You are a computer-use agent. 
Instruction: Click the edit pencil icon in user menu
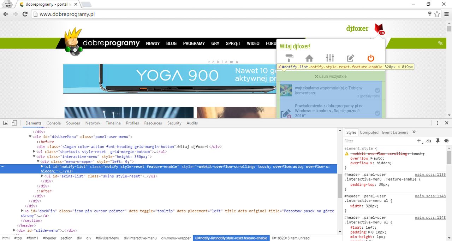[x=350, y=58]
